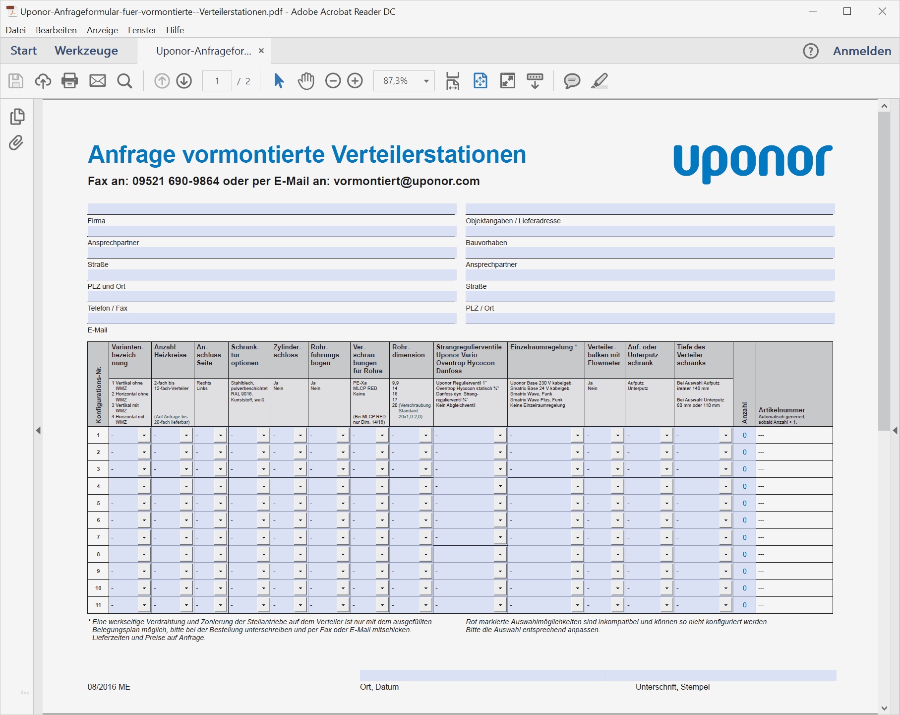Print the document with printer icon

[70, 80]
